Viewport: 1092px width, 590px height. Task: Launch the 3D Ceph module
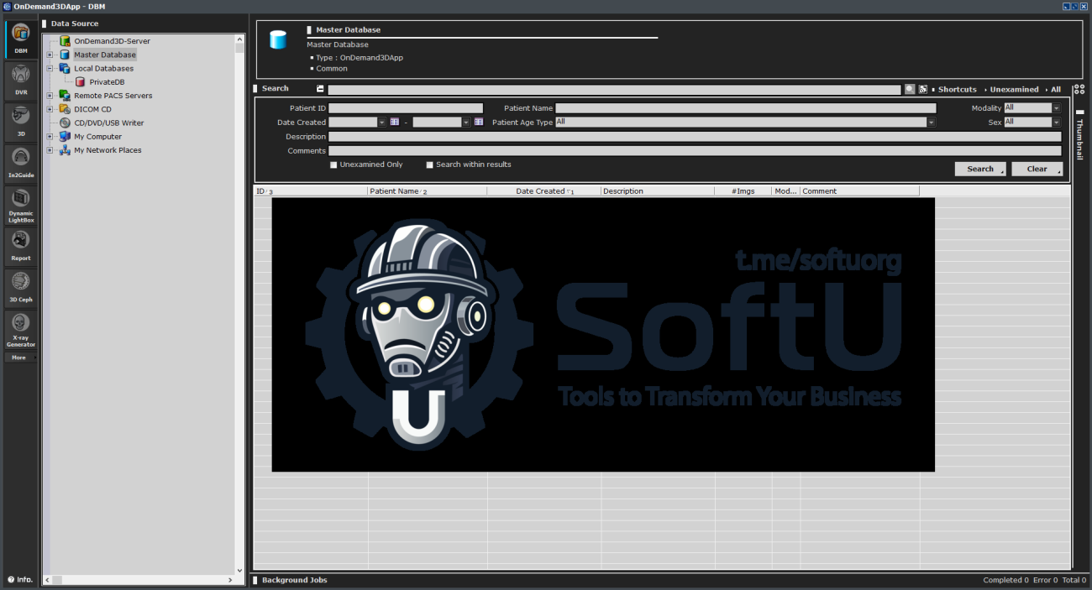(21, 287)
